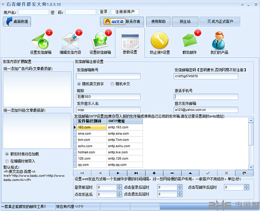
Task: Open the 编辑发信内容 step icon
Action: 70,42
